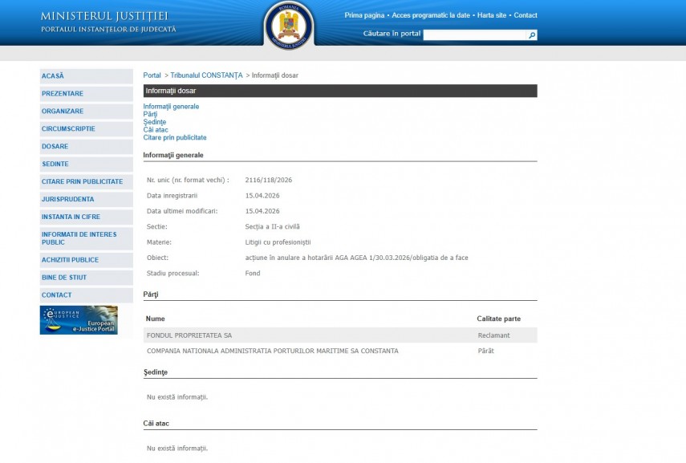This screenshot has width=686, height=463.
Task: Type in the 'Căutare în portal' field
Action: coord(474,35)
